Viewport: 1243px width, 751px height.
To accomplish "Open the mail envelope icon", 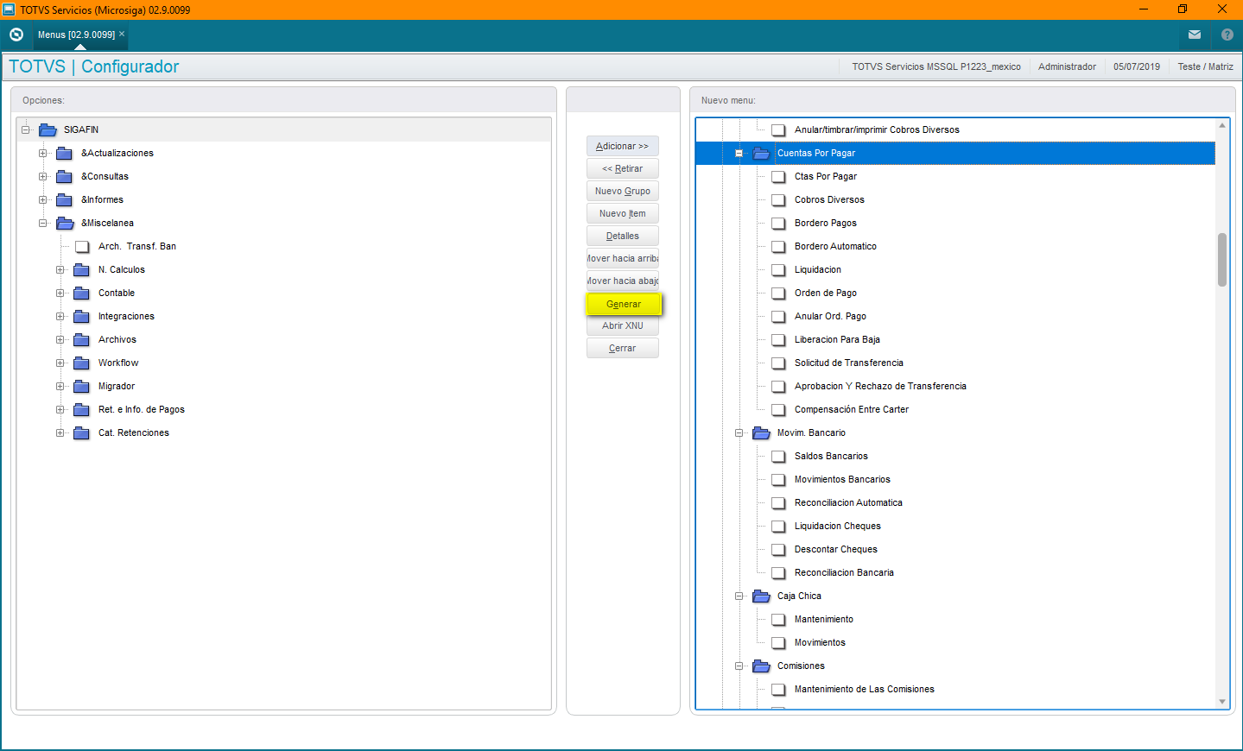I will (x=1195, y=35).
